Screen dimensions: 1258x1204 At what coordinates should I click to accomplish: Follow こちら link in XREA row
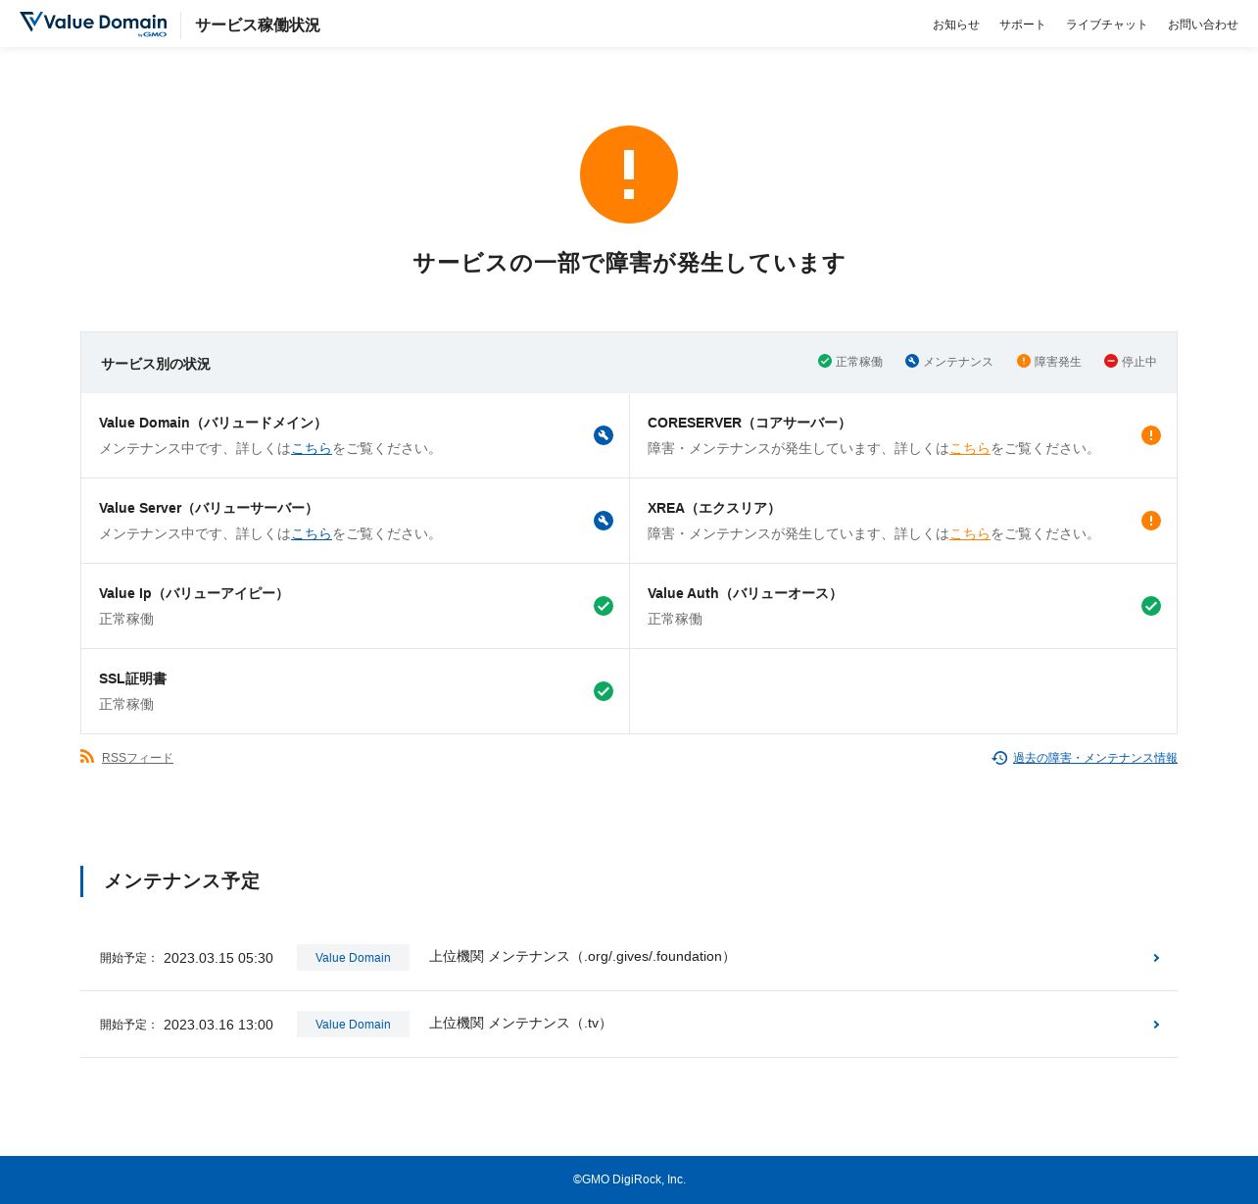pos(970,533)
